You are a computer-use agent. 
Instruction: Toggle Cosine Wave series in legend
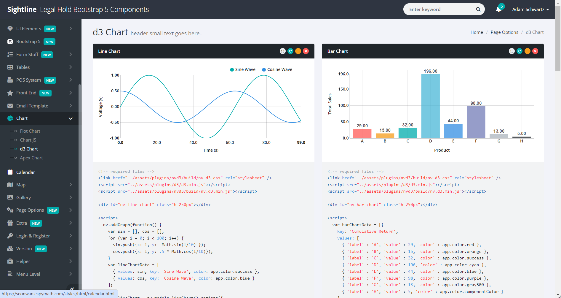point(277,69)
